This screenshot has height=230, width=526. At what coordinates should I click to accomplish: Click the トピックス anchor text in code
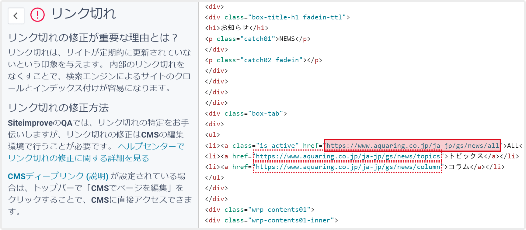(466, 156)
